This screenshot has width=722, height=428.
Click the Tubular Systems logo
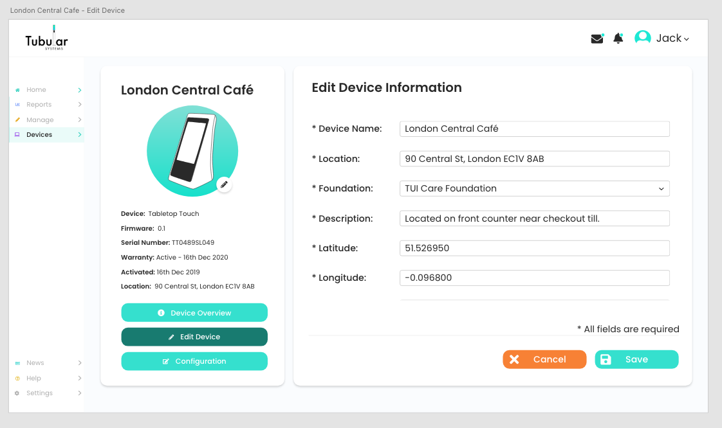coord(46,39)
